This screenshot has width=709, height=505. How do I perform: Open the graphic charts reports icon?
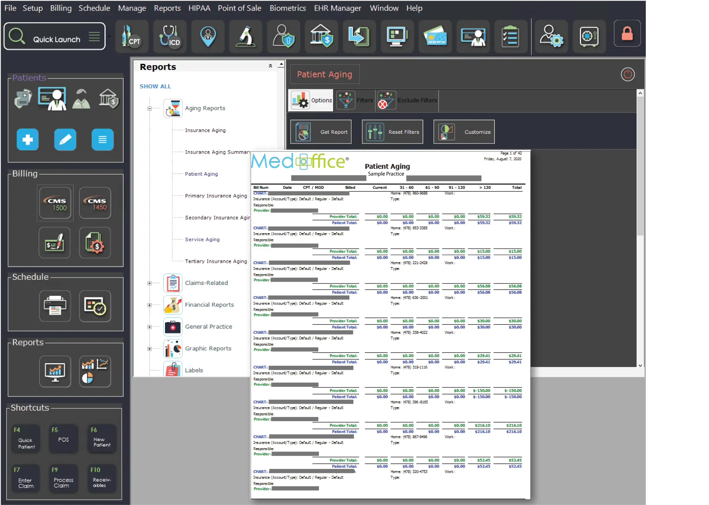pyautogui.click(x=95, y=371)
